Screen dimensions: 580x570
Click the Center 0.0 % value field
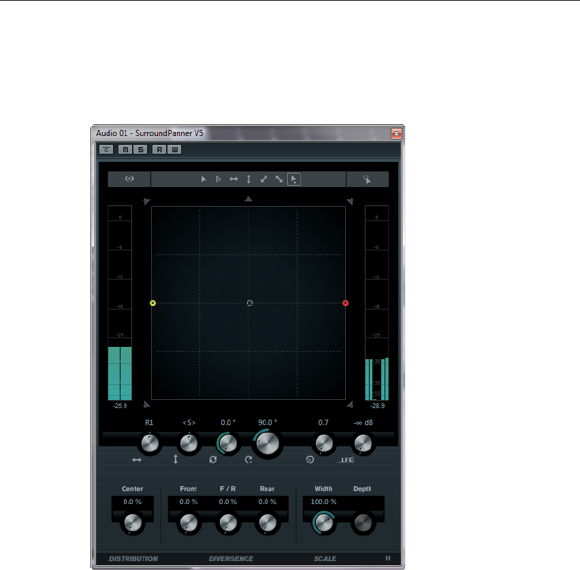[133, 502]
